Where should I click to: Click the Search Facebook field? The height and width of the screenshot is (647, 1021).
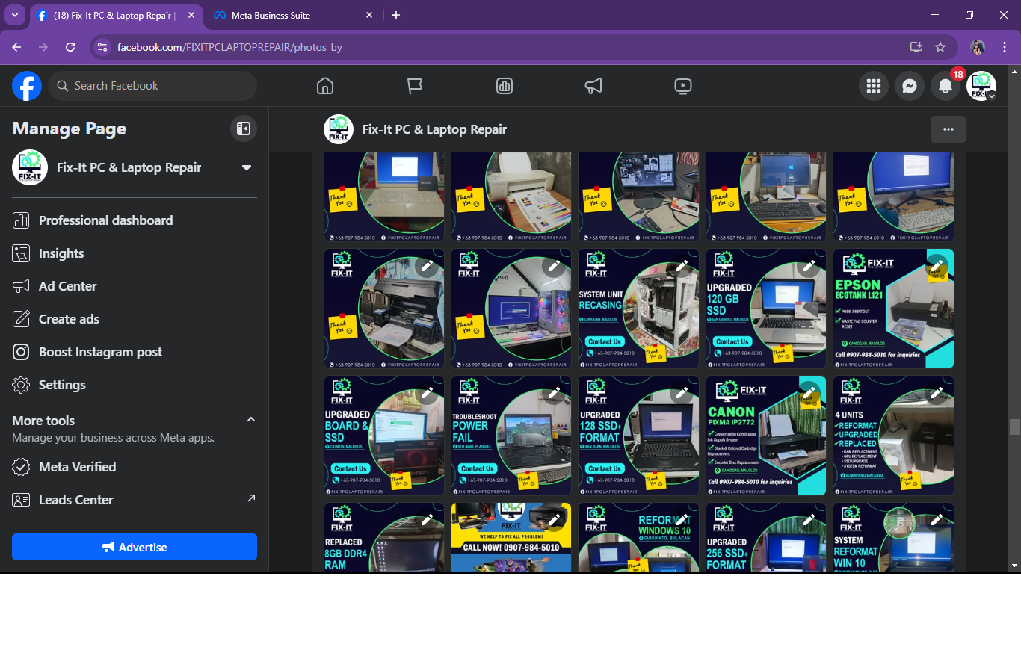(x=153, y=86)
